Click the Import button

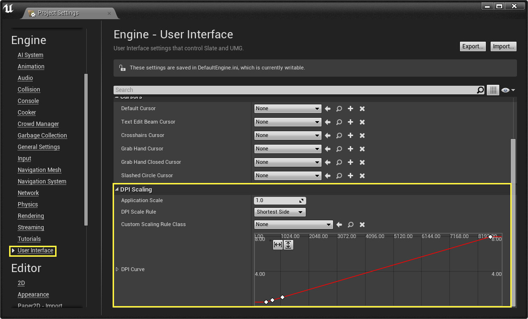pos(503,46)
